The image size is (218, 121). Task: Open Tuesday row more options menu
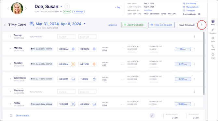point(195,64)
